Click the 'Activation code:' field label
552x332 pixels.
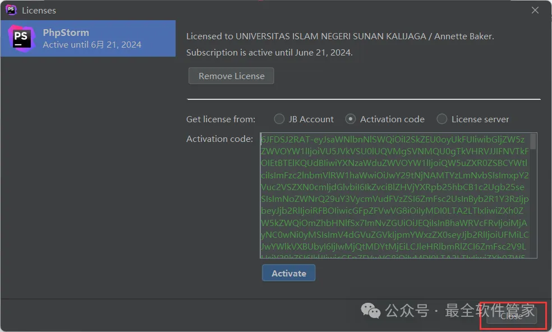pos(220,139)
